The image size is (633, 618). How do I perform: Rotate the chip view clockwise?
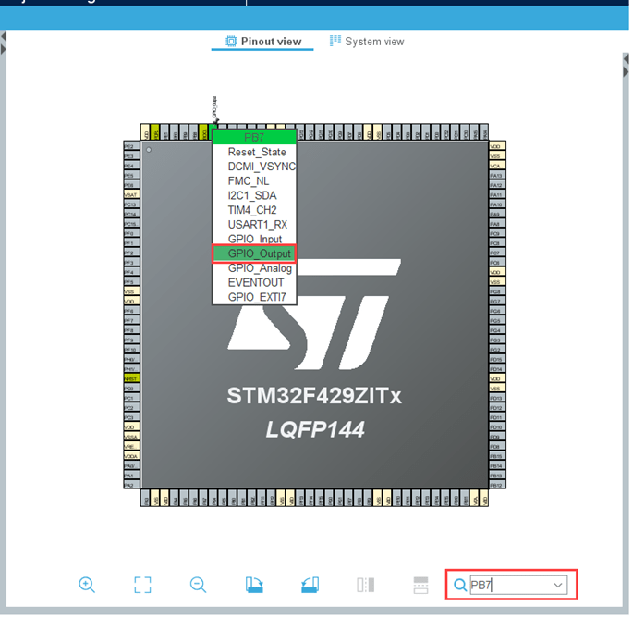click(x=254, y=585)
